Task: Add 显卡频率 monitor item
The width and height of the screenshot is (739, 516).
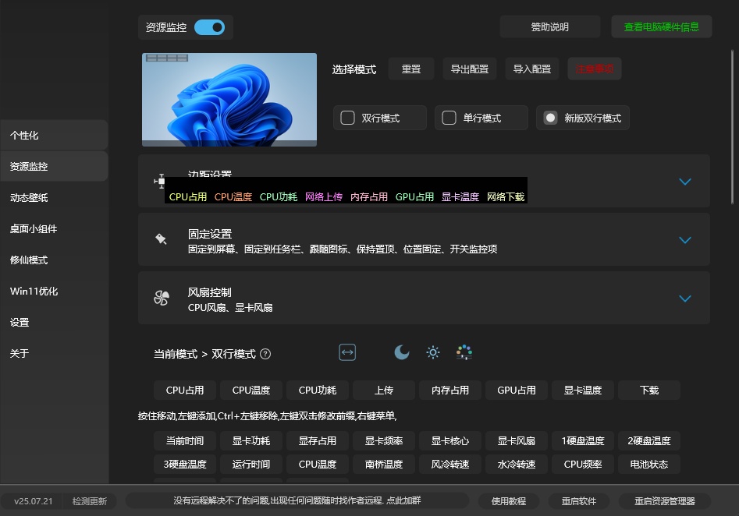Action: pos(384,440)
